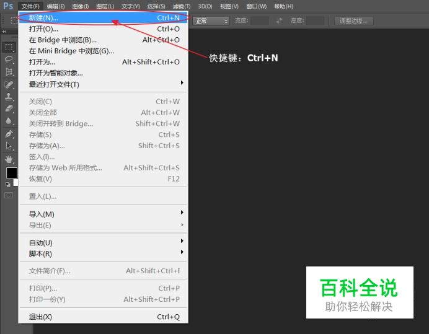
Task: Open the 3D(D) menu
Action: [x=205, y=6]
